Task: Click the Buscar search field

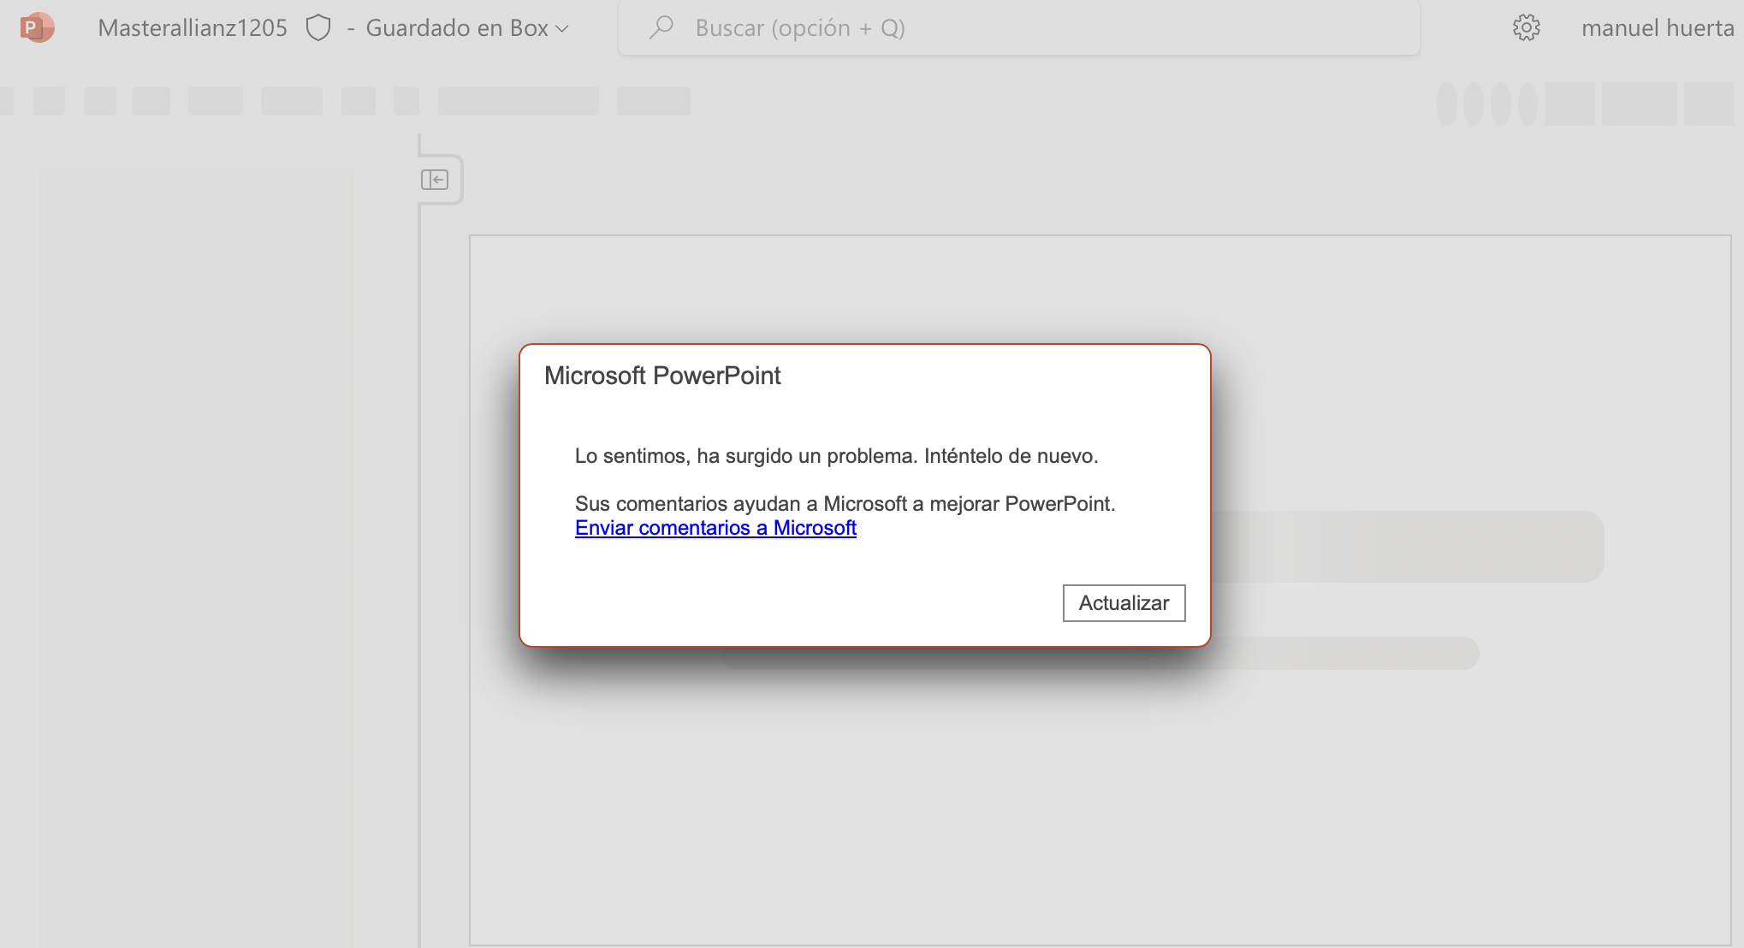Action: pyautogui.click(x=1018, y=28)
